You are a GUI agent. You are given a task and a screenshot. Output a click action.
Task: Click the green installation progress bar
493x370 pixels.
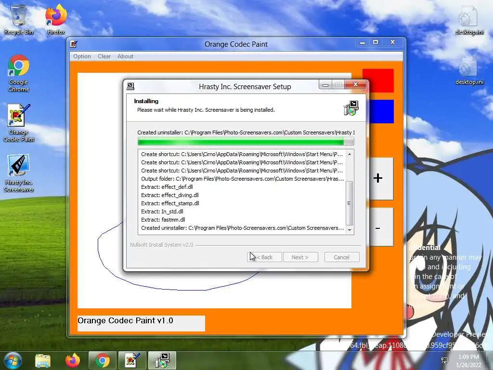coord(246,142)
